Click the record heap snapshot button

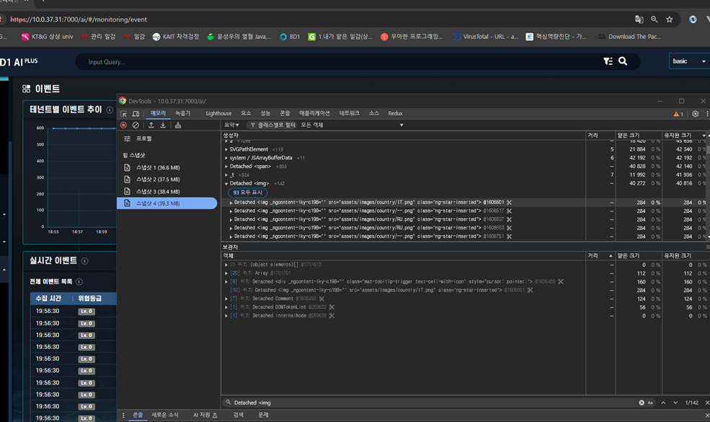coord(124,126)
